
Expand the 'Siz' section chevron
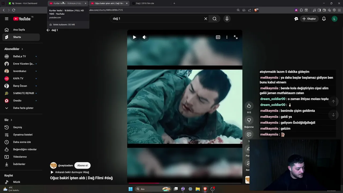click(x=11, y=120)
